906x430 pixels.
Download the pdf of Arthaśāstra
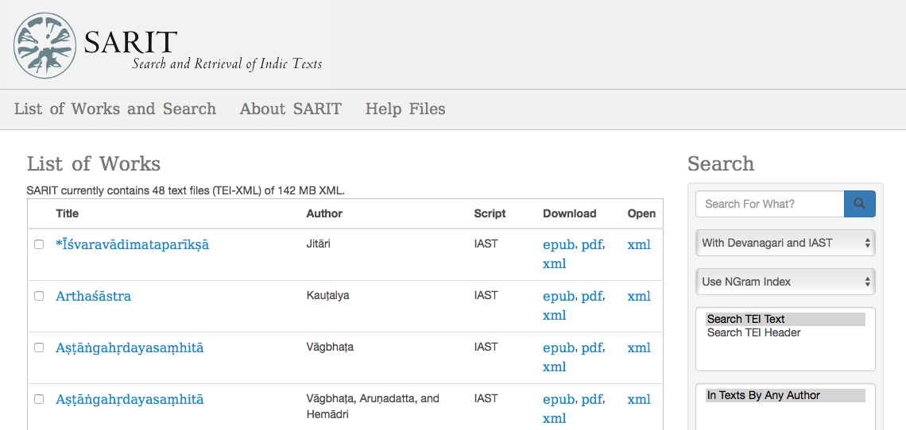[591, 296]
